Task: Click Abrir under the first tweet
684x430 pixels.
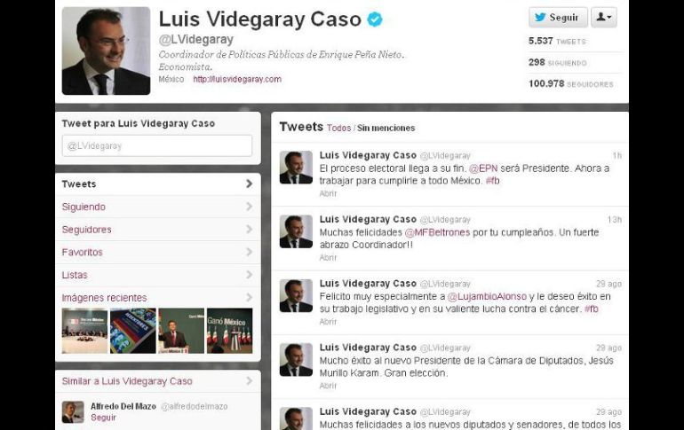Action: pos(328,193)
